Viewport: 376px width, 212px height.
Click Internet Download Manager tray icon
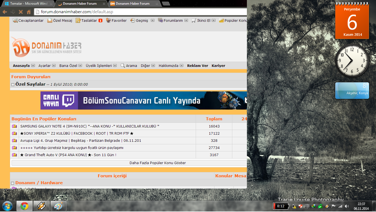[314, 206]
